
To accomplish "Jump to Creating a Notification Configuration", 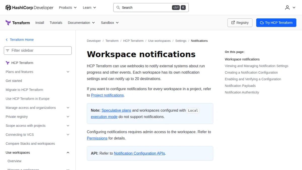I will (251, 73).
